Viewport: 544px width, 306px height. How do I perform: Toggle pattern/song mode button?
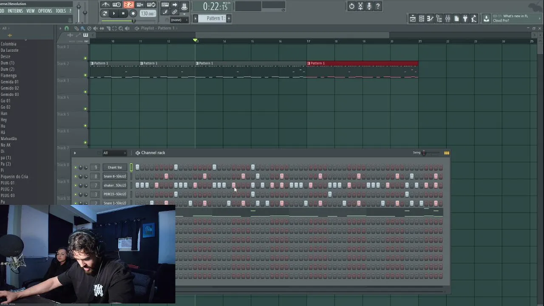[105, 14]
